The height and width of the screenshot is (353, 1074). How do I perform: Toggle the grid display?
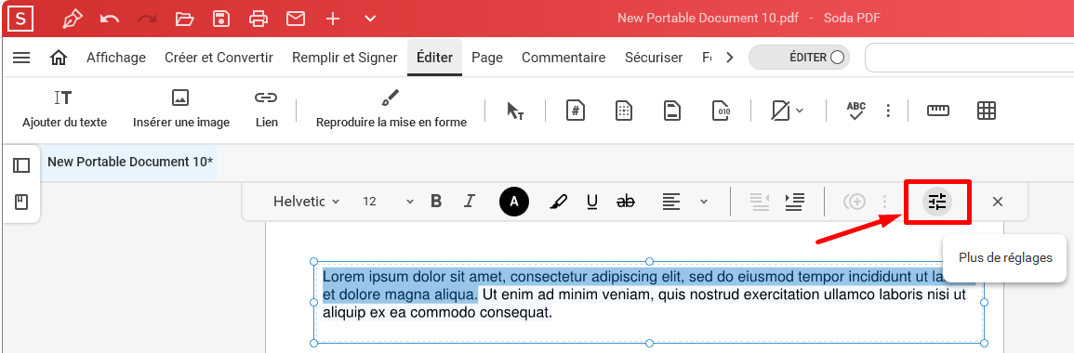[x=987, y=111]
